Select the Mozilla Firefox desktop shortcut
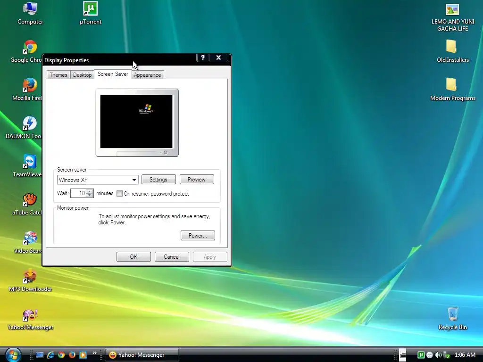This screenshot has height=362, width=483. coord(28,90)
